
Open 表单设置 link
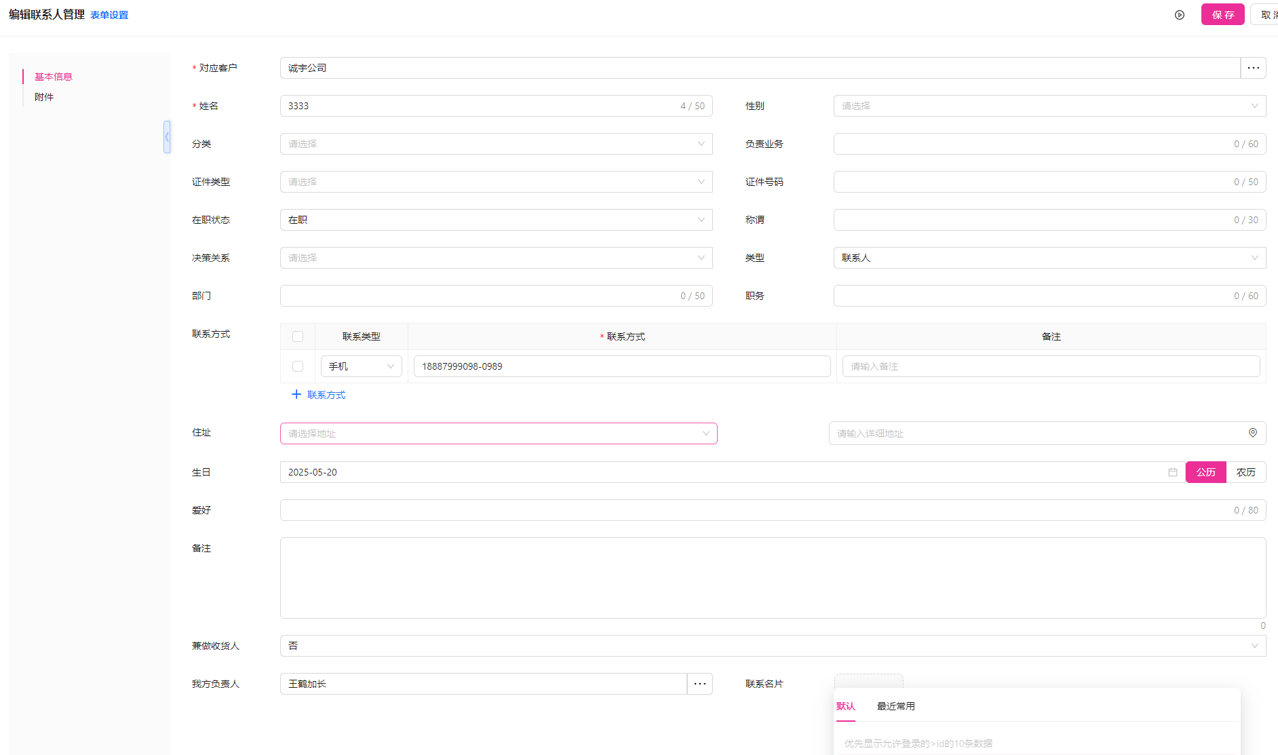[x=109, y=15]
